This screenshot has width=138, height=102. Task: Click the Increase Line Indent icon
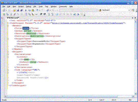pyautogui.click(x=44, y=14)
